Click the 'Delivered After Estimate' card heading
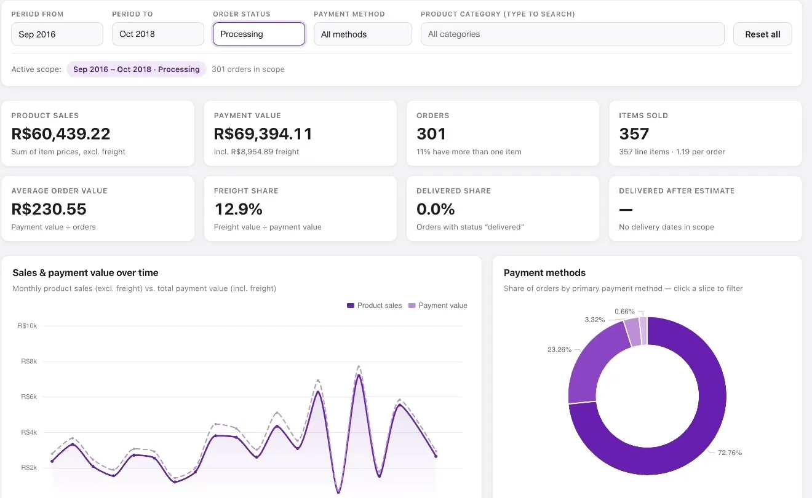The image size is (812, 498). [677, 191]
